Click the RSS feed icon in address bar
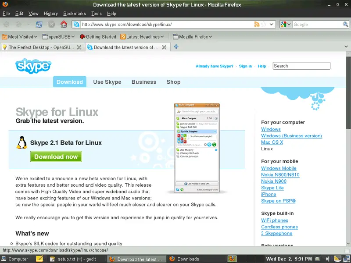This screenshot has width=351, height=263. (x=257, y=24)
